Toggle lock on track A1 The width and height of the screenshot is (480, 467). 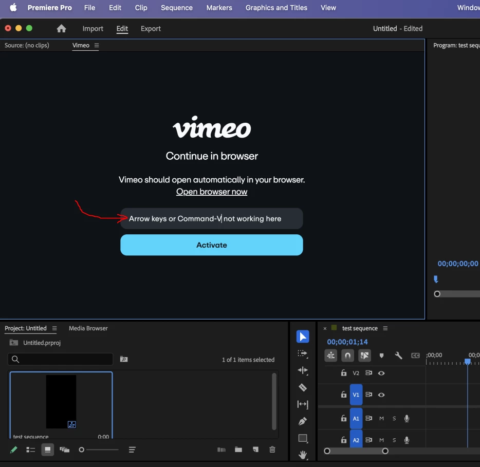point(343,418)
